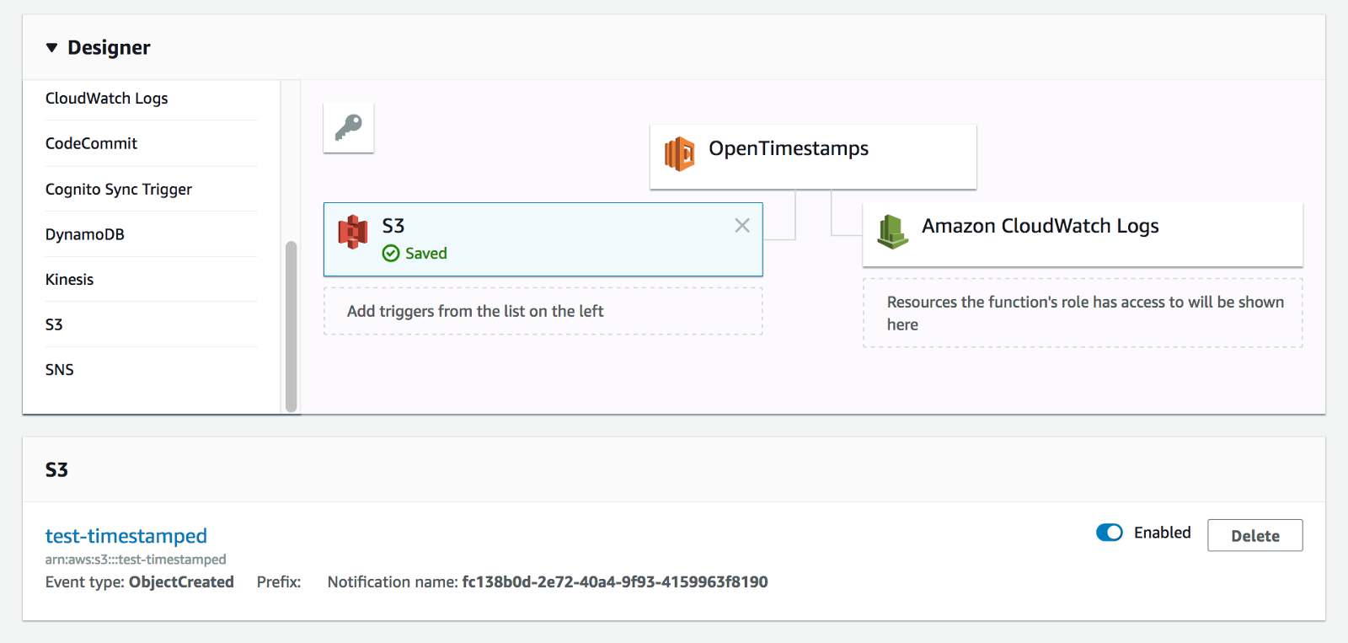Click the arn:aws:s3:::test-timestamped text
1348x643 pixels.
pos(136,560)
